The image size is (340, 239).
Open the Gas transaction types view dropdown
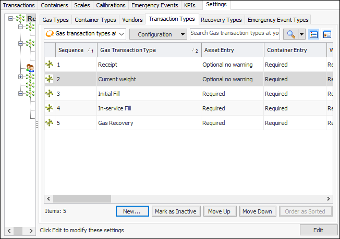[x=85, y=34]
